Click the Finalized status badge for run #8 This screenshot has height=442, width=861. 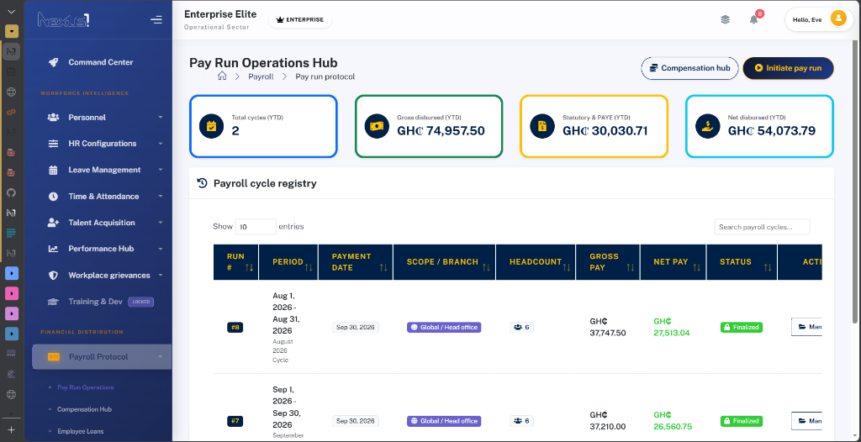pyautogui.click(x=742, y=327)
